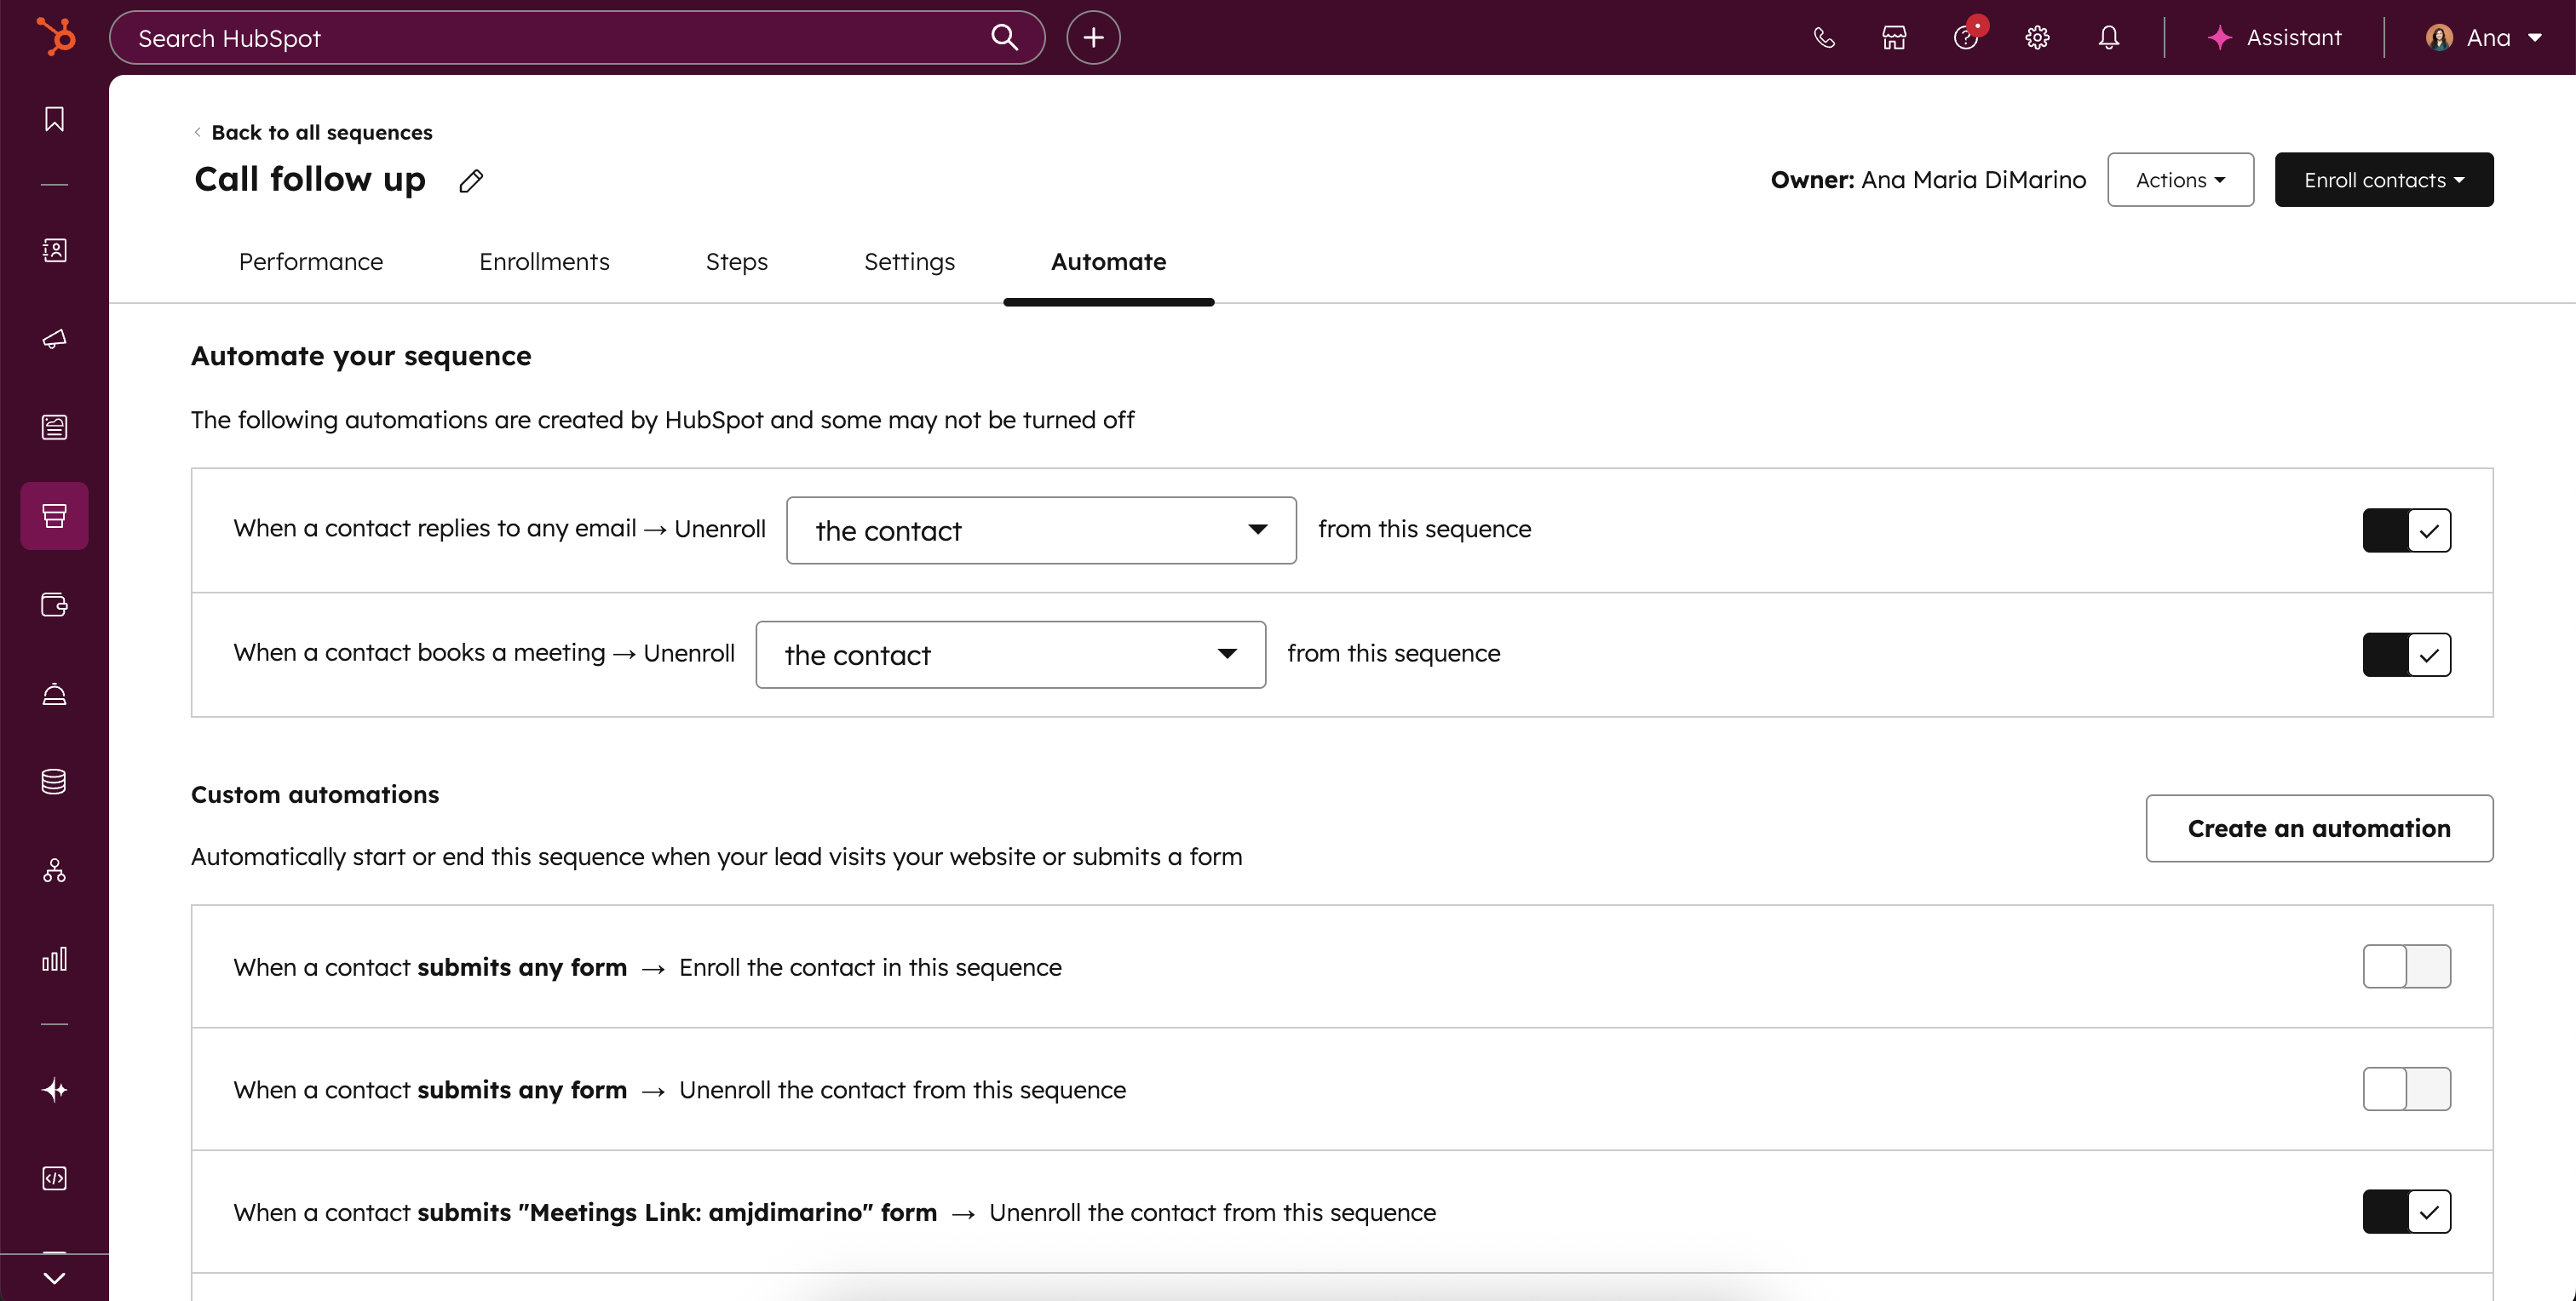
Task: Click the pencil icon to rename sequence
Action: tap(471, 181)
